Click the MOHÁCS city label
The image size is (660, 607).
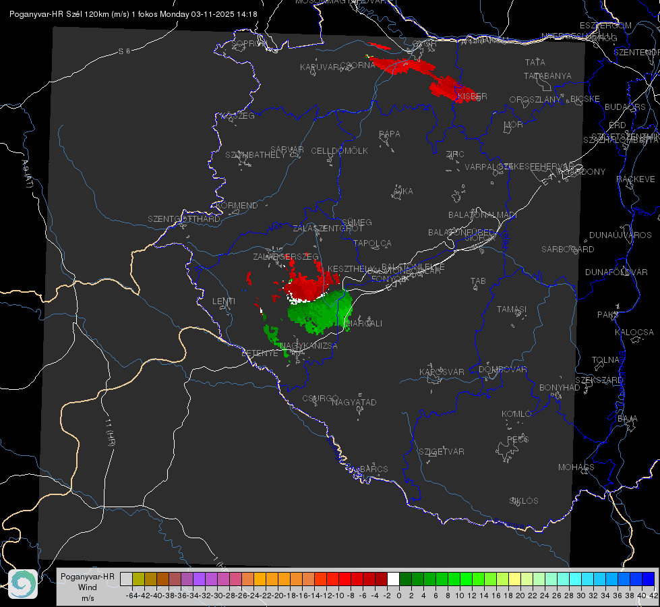coord(576,467)
